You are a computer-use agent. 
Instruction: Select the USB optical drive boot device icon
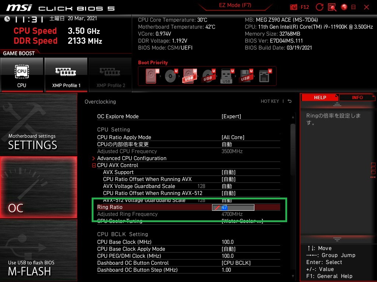[x=208, y=76]
